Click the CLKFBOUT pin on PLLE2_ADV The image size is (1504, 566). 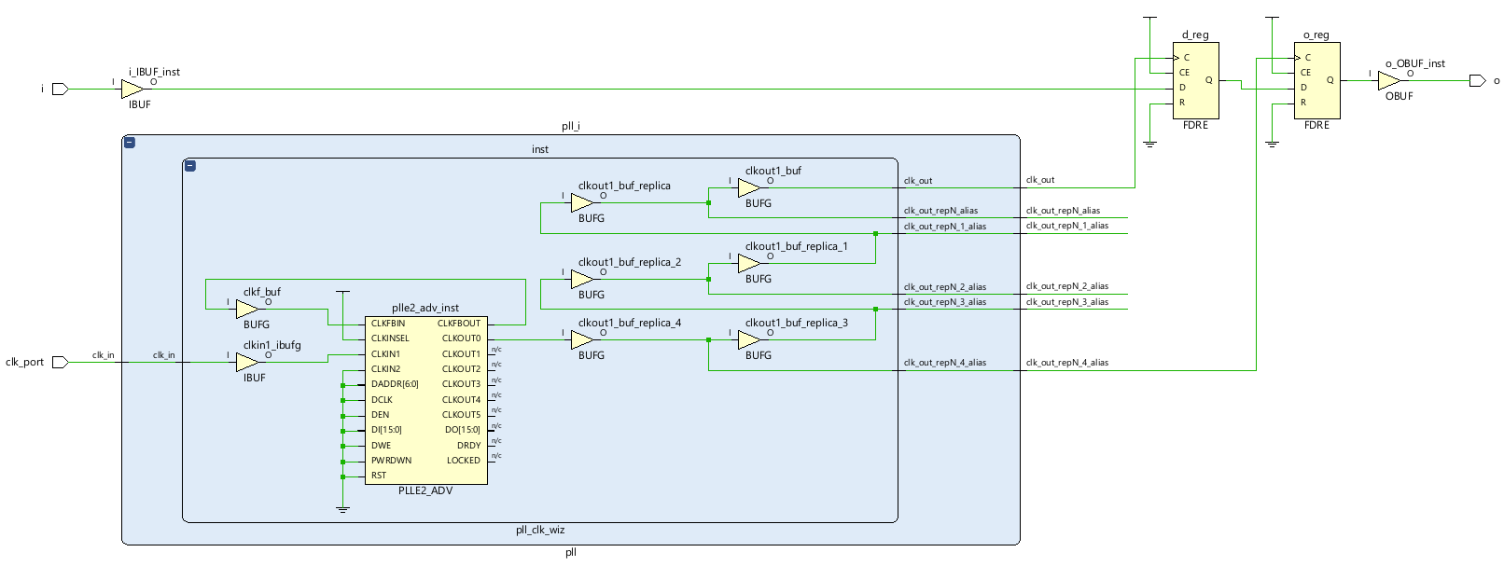tap(459, 324)
